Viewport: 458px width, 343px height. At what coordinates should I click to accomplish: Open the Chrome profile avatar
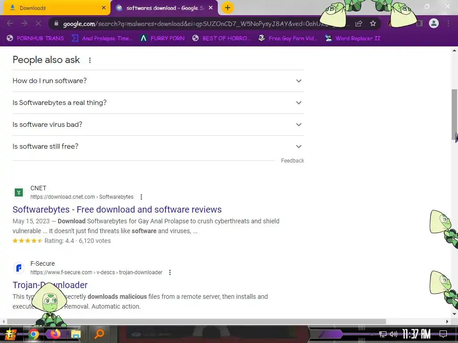click(x=434, y=23)
